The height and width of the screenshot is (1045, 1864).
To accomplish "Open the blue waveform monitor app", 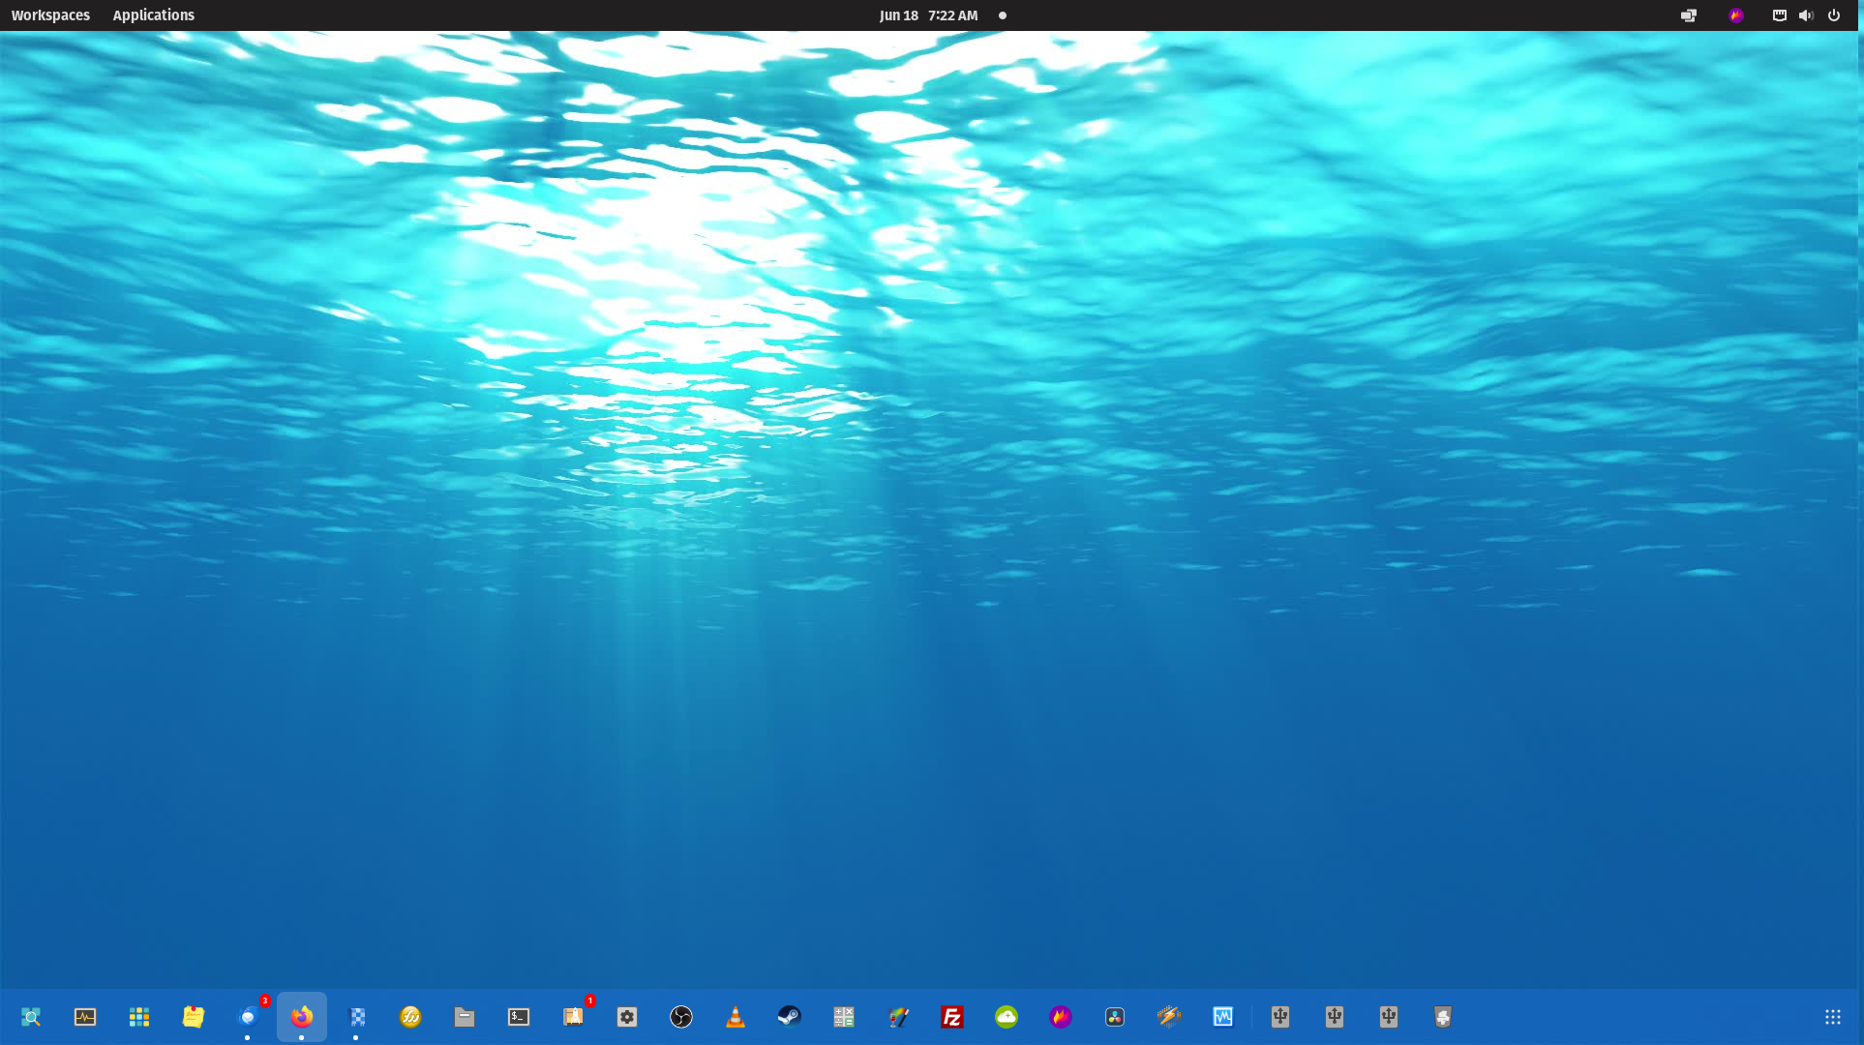I will coord(1223,1017).
